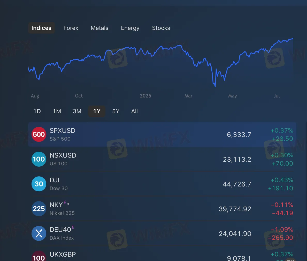Open the Stocks tab

tap(161, 28)
